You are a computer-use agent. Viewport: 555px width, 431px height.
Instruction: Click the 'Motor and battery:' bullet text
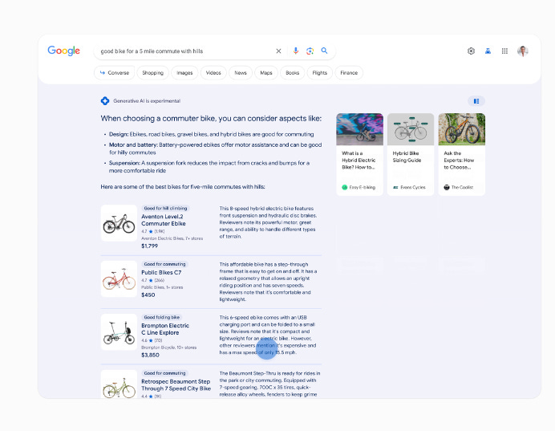[x=215, y=148]
